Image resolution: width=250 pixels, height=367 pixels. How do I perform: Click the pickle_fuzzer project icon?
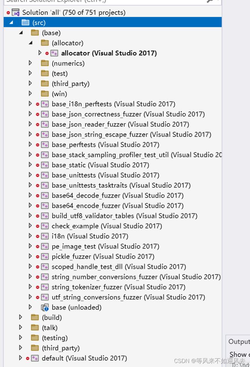(45, 256)
